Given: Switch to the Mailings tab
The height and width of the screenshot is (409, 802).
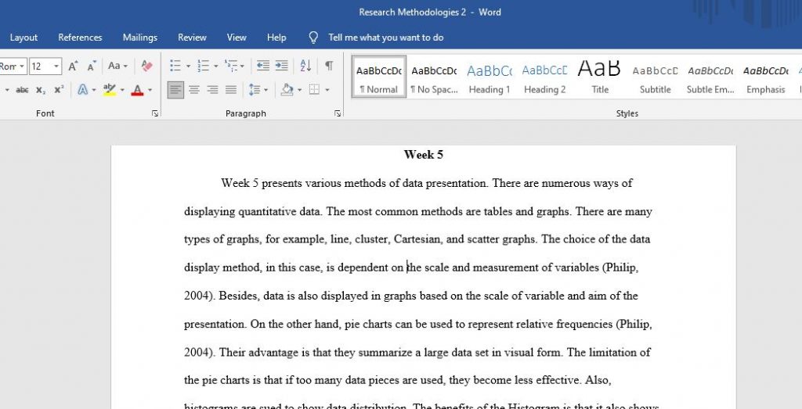Looking at the screenshot, I should pos(140,38).
